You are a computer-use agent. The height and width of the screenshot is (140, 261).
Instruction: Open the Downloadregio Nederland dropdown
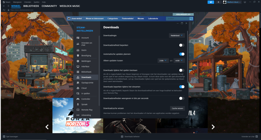[x=177, y=36]
